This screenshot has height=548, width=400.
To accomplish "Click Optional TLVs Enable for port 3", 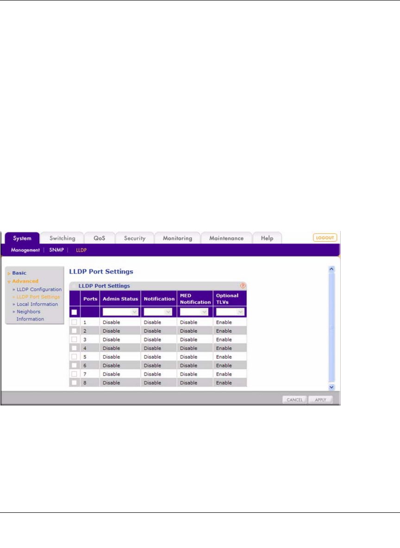I will click(224, 339).
